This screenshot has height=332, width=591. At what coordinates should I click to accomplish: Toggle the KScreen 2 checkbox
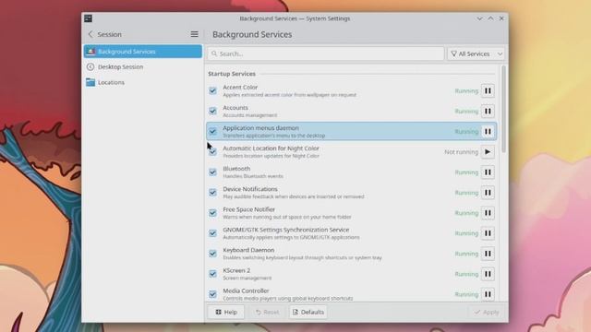(x=212, y=274)
